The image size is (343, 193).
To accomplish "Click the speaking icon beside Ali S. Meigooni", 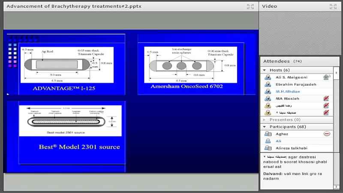I will 326,77.
